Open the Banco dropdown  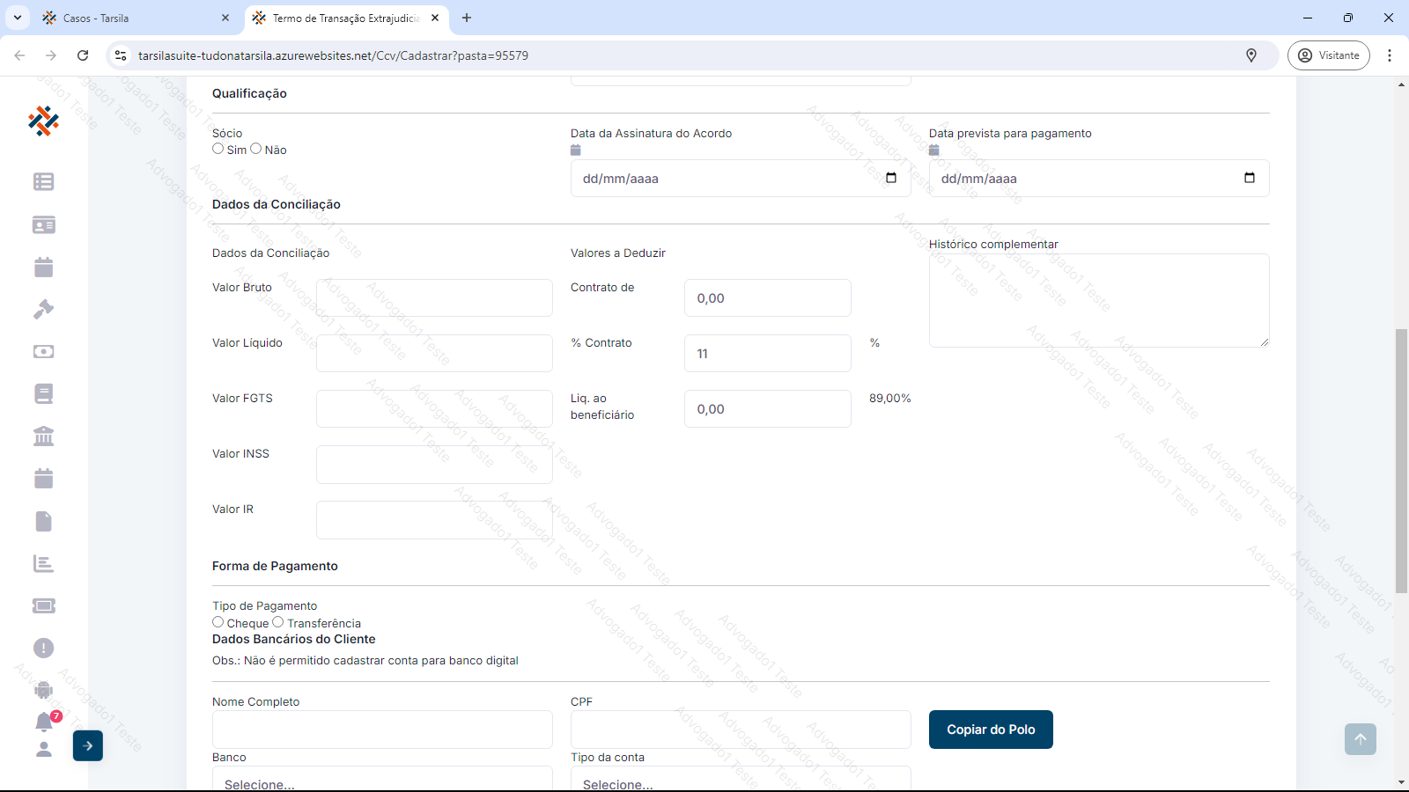[x=382, y=780]
